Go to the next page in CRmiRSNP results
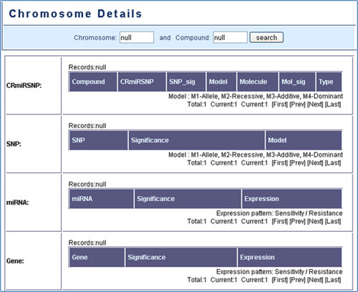This screenshot has height=292, width=358. coord(315,104)
